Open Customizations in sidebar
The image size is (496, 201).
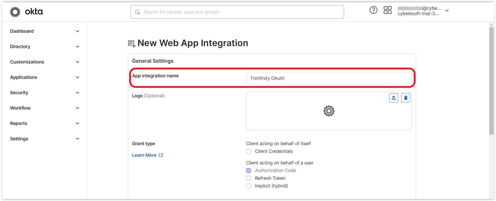(27, 62)
